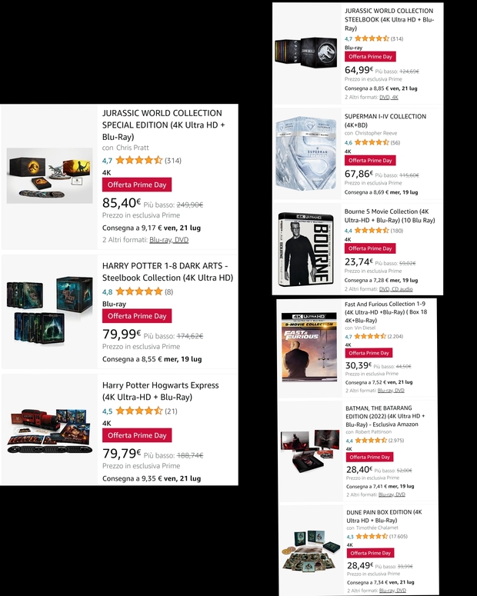This screenshot has width=477, height=596.
Task: Open Hogwarts Express box set image
Action: coord(49,431)
